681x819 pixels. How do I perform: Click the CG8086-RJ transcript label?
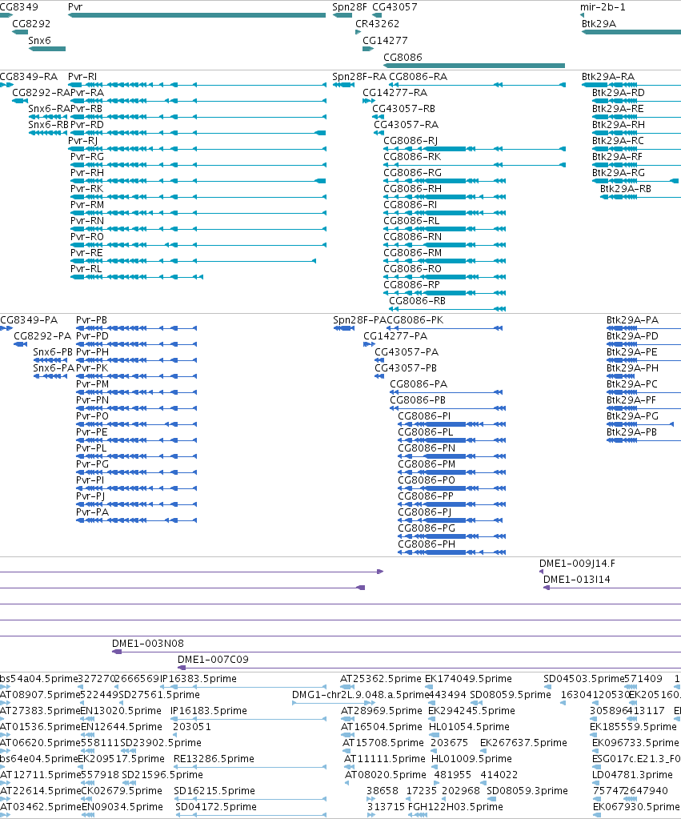point(411,141)
